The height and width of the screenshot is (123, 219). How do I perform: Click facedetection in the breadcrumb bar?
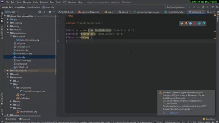point(34,7)
